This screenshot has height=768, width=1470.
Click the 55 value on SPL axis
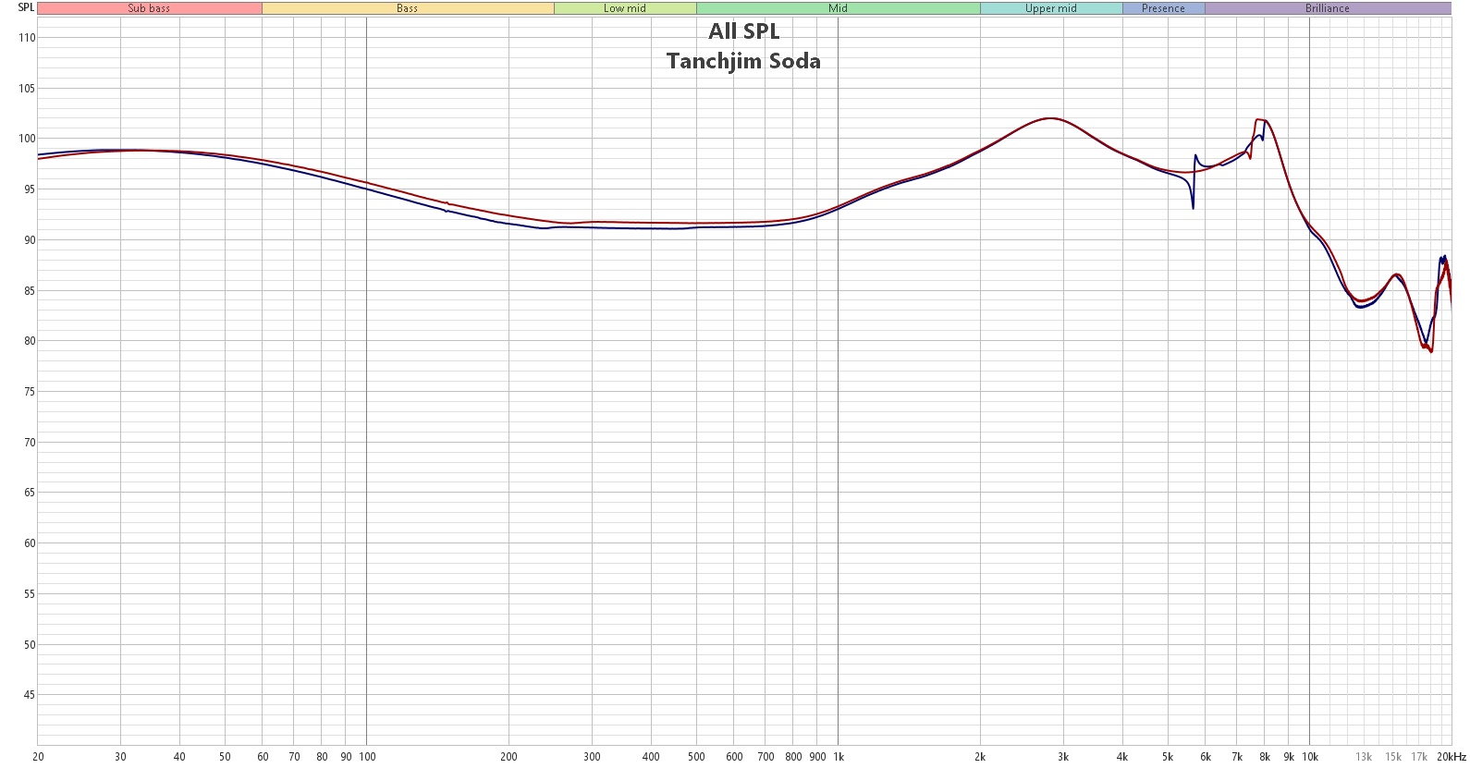coord(30,594)
